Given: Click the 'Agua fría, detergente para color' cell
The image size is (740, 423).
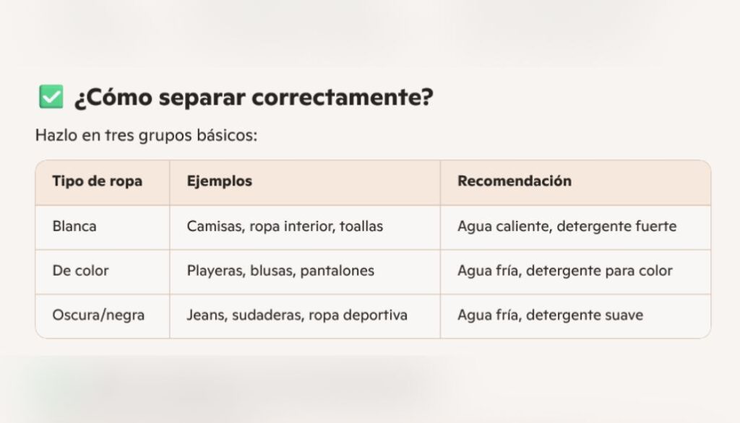Looking at the screenshot, I should pyautogui.click(x=564, y=271).
